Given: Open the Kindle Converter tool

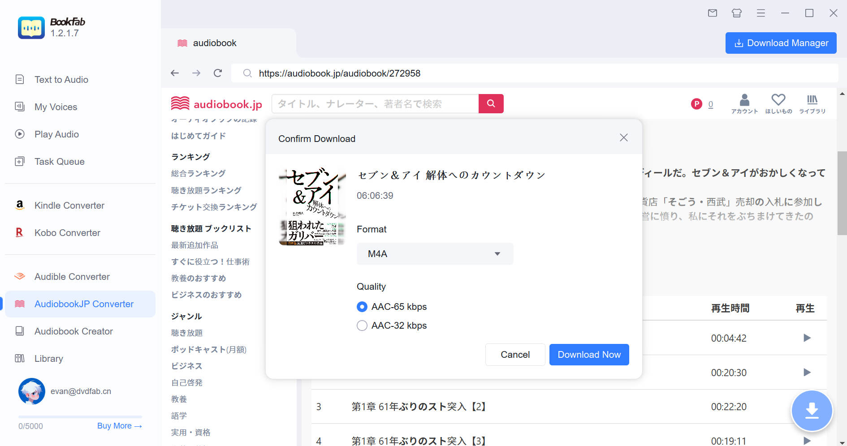Looking at the screenshot, I should [x=69, y=206].
